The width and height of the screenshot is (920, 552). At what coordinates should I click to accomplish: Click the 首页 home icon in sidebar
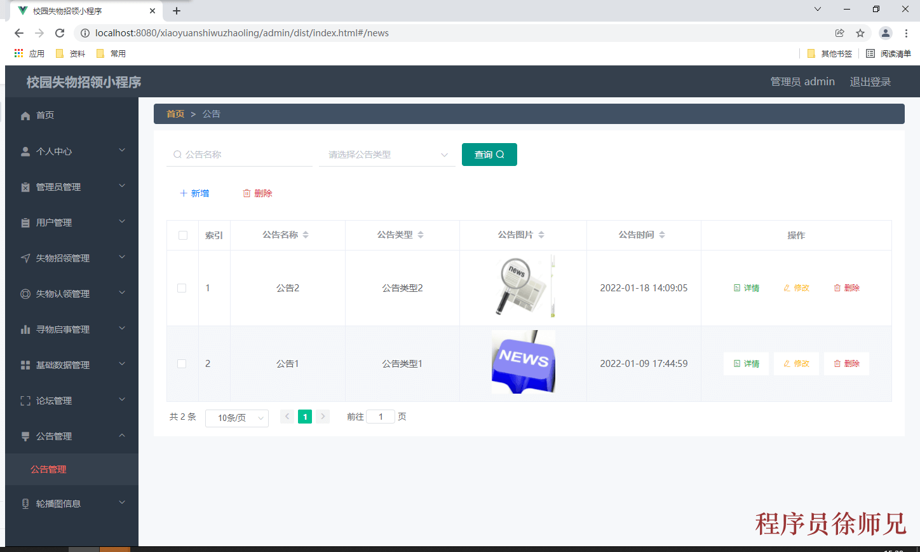[x=25, y=115]
